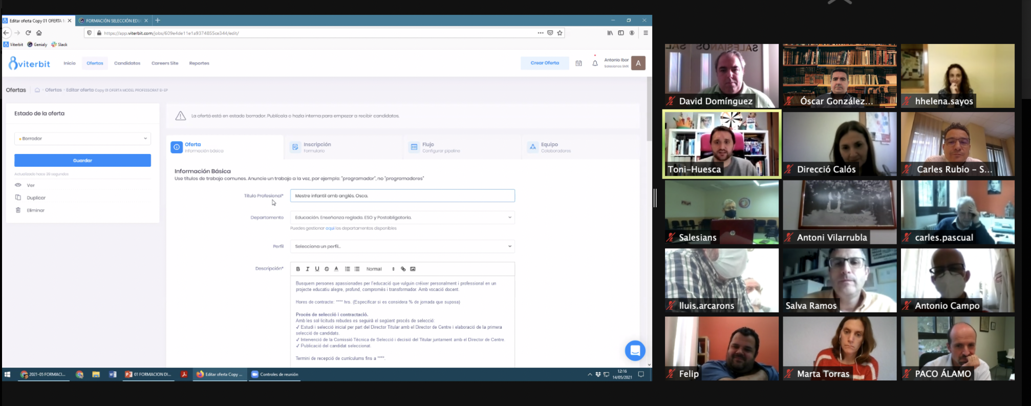1031x406 pixels.
Task: Go to Candidatos in the top menu
Action: point(127,63)
